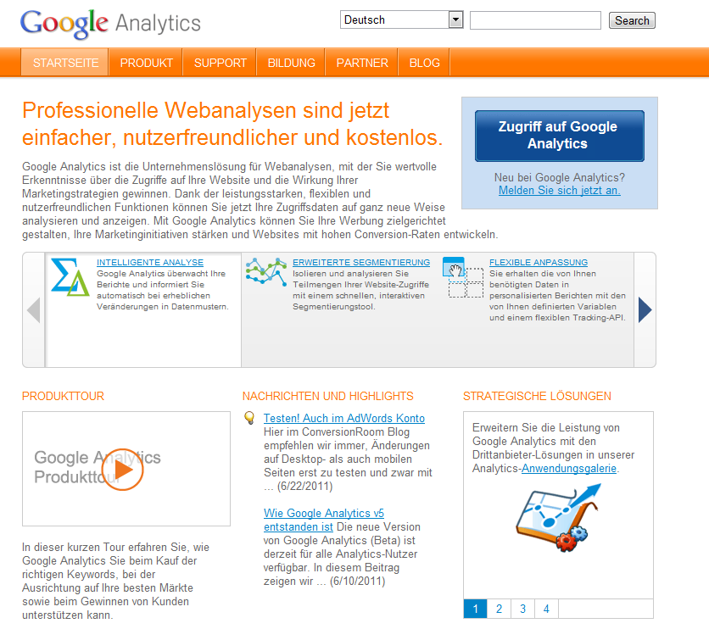Click the Google Analytics logo
709x629 pixels.
click(x=110, y=24)
